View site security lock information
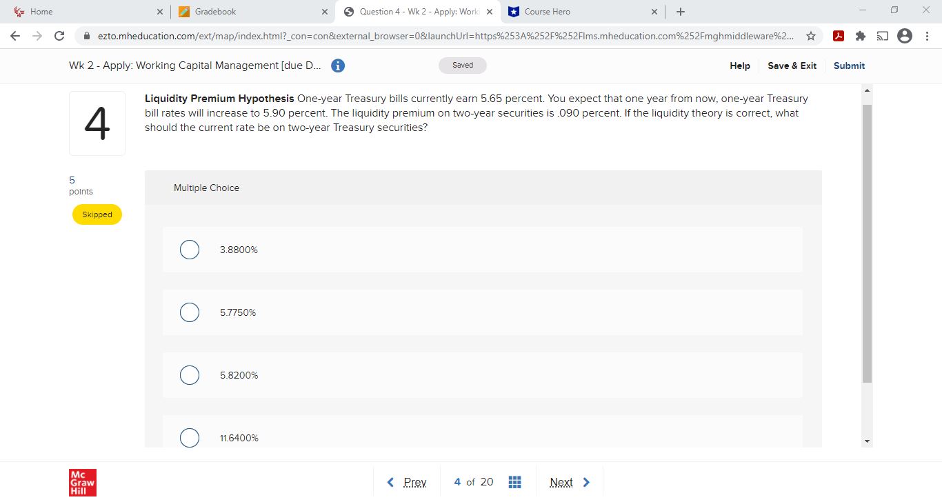942x502 pixels. coord(88,36)
